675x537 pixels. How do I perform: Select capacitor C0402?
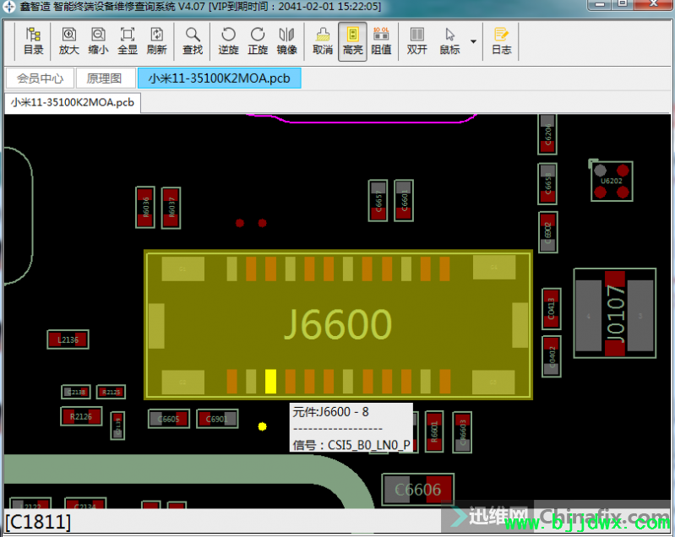pyautogui.click(x=552, y=356)
